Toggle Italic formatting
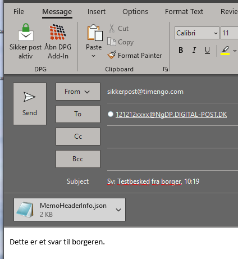Image resolution: width=238 pixels, height=259 pixels. click(194, 50)
